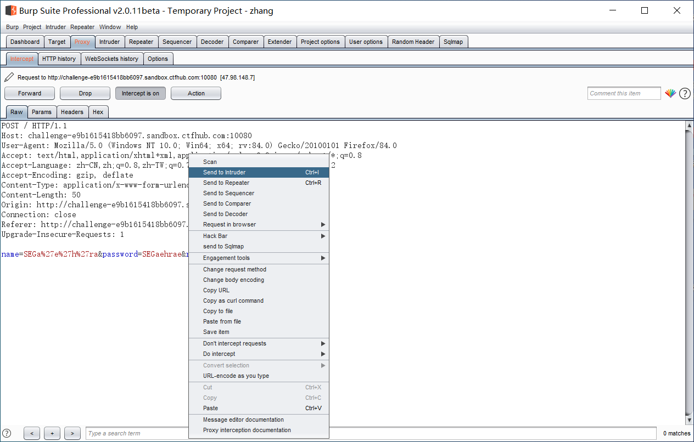Open the Intruder menu in menu bar

[x=55, y=27]
